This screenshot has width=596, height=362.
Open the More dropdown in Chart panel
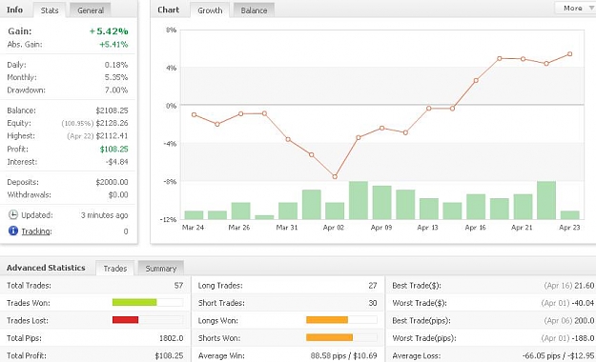click(x=575, y=8)
